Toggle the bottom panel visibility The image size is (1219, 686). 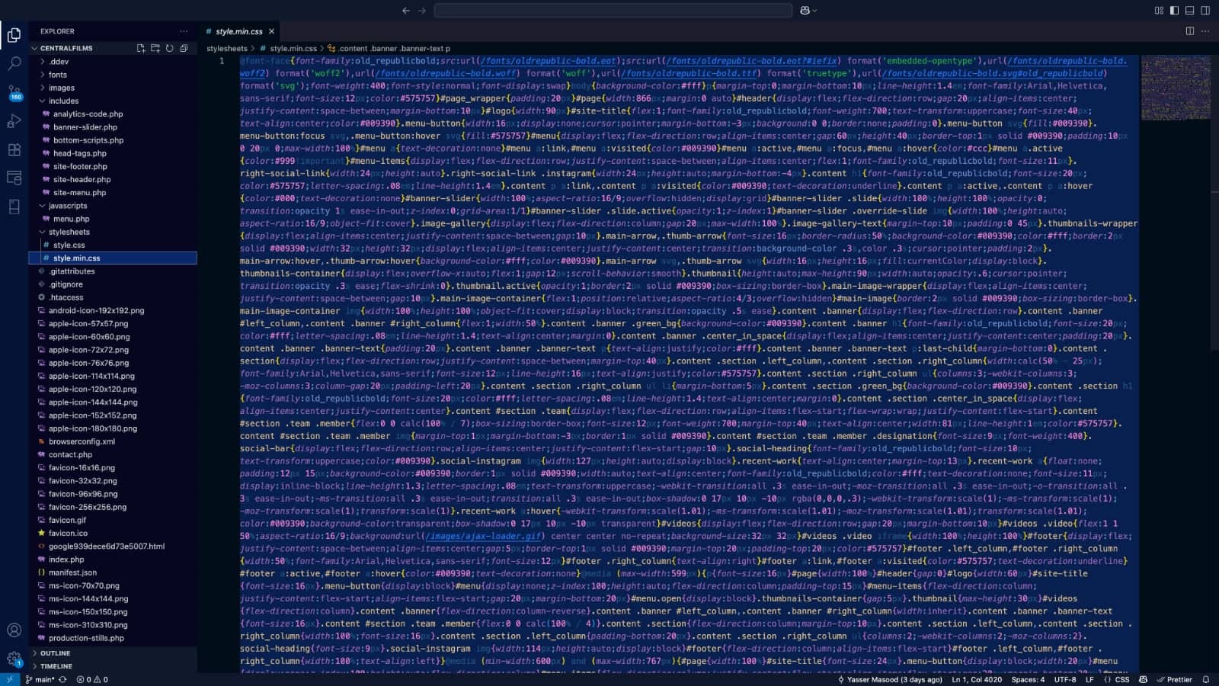[1189, 11]
